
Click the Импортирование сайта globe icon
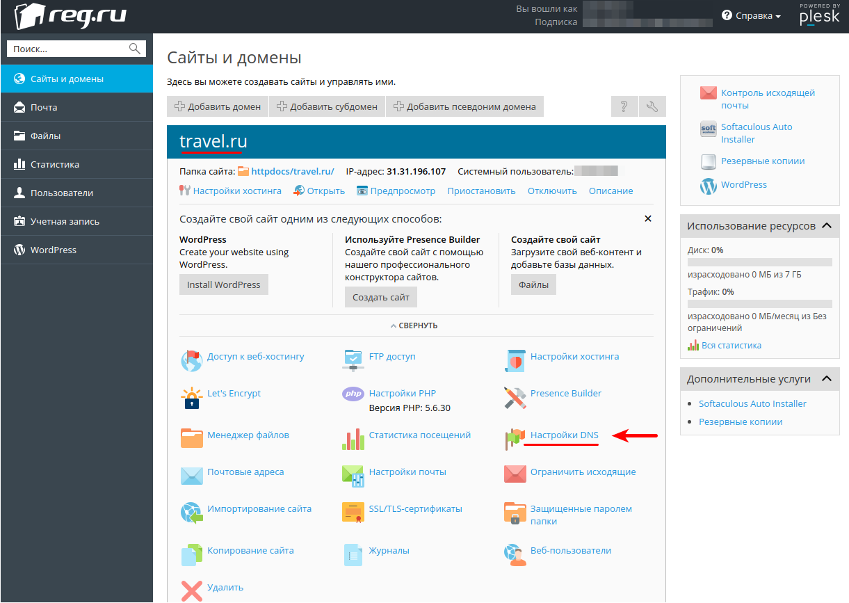pyautogui.click(x=191, y=513)
